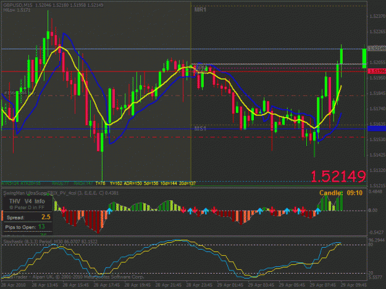
Task: Click the 0.4848 TRIX scale value
Action: pos(376,192)
